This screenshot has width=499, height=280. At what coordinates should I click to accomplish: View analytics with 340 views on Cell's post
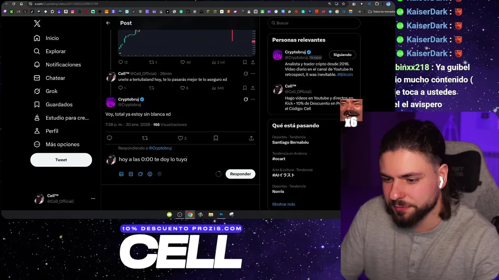218,88
